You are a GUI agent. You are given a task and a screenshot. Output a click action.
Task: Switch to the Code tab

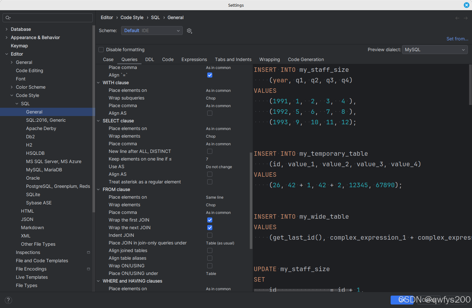[x=168, y=59]
